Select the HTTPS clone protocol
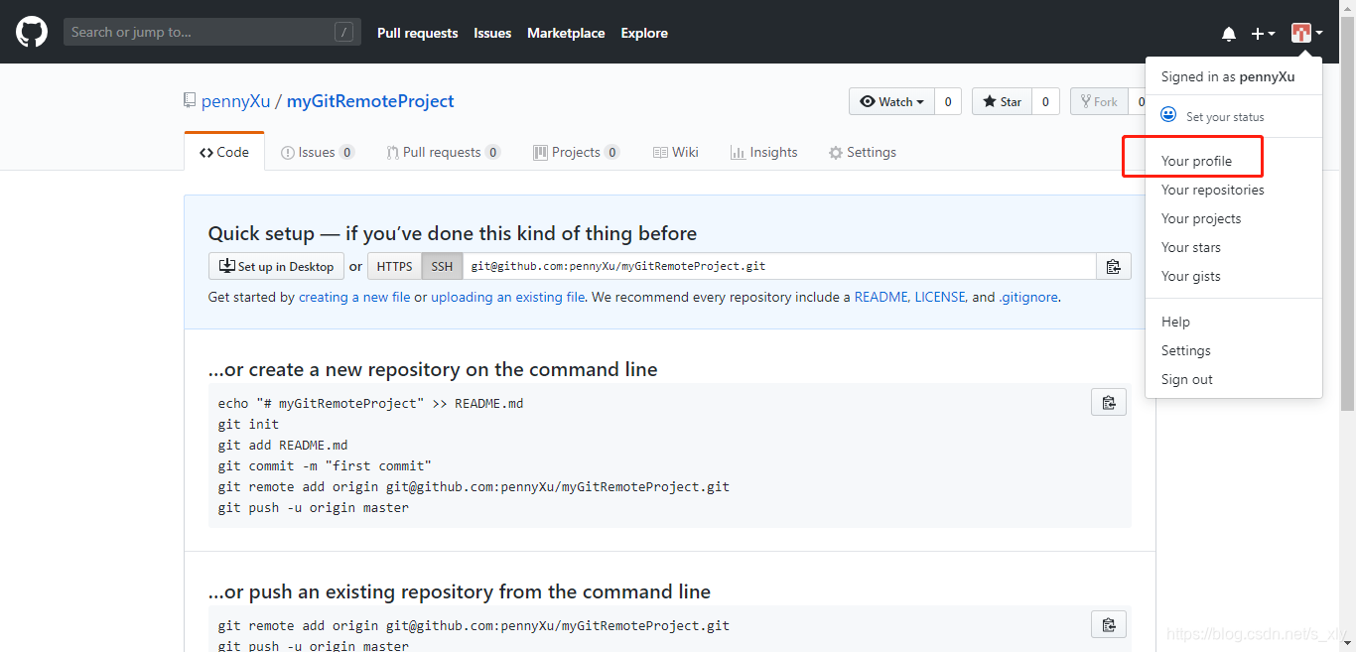1356x652 pixels. (395, 266)
